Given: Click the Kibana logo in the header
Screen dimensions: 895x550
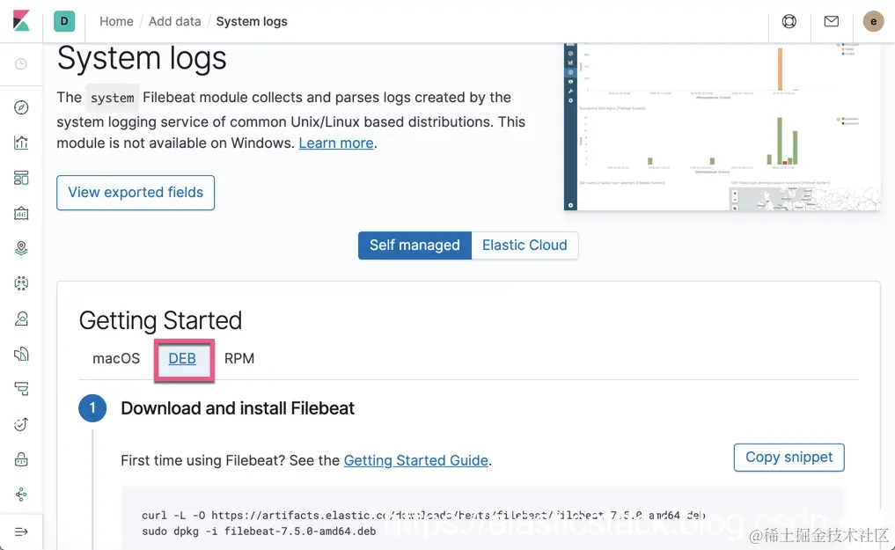Looking at the screenshot, I should [x=21, y=21].
